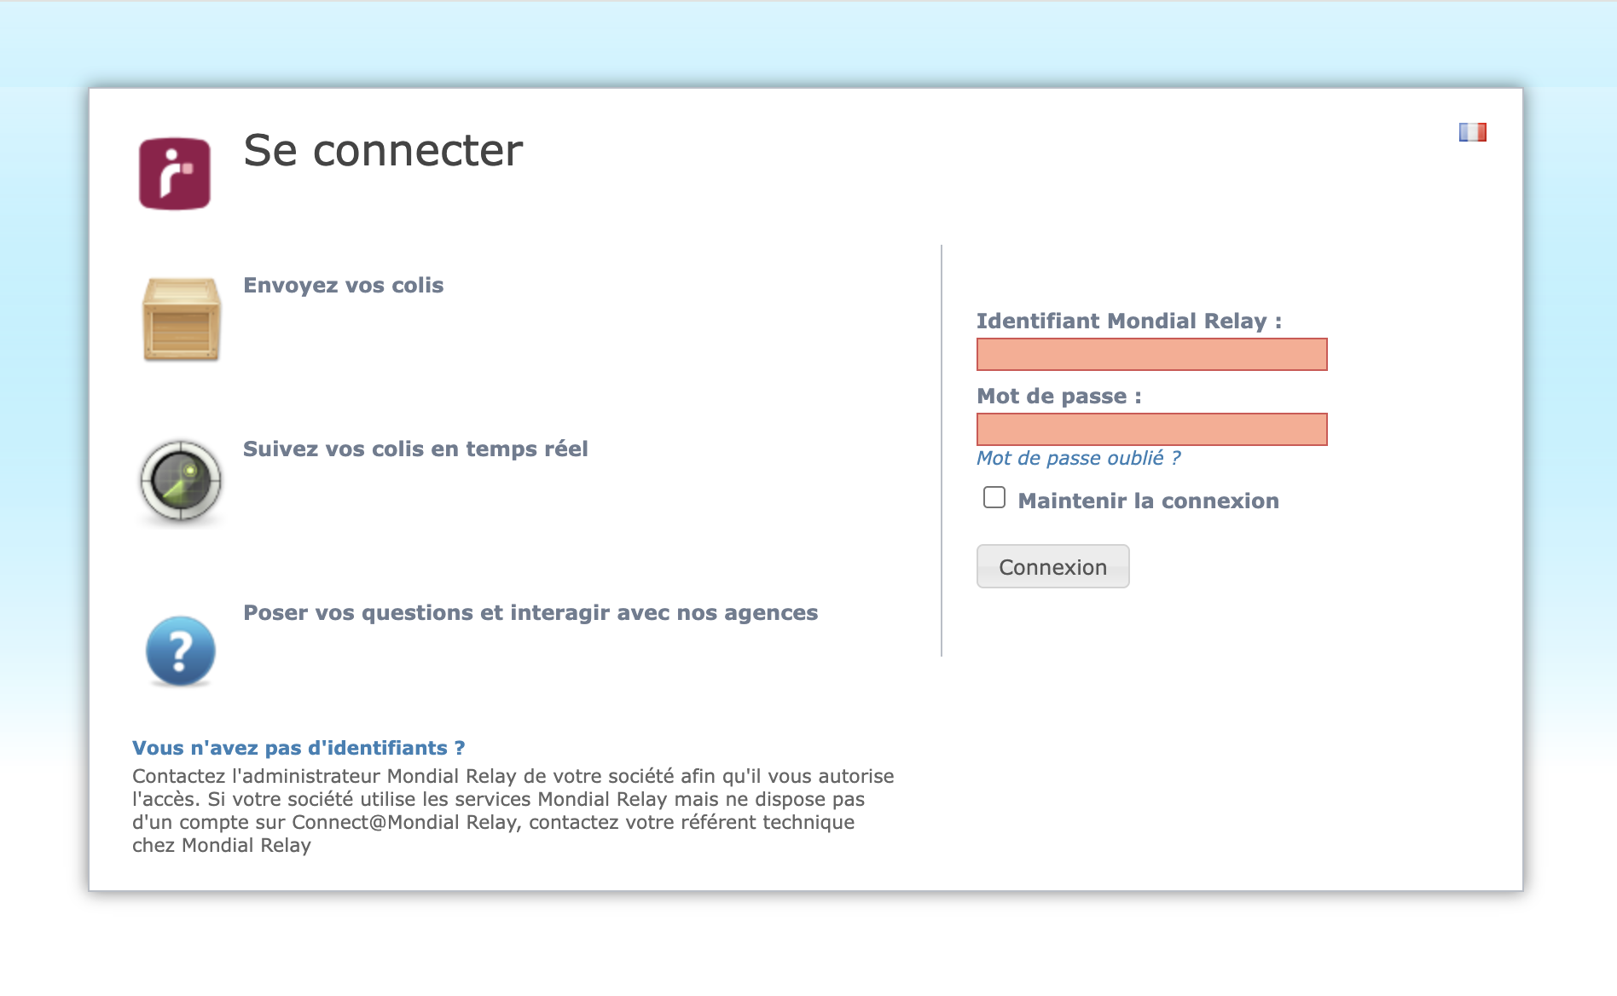This screenshot has height=996, width=1617.
Task: Click "Poser vos questions et interagir avec nos agences"
Action: [x=530, y=612]
